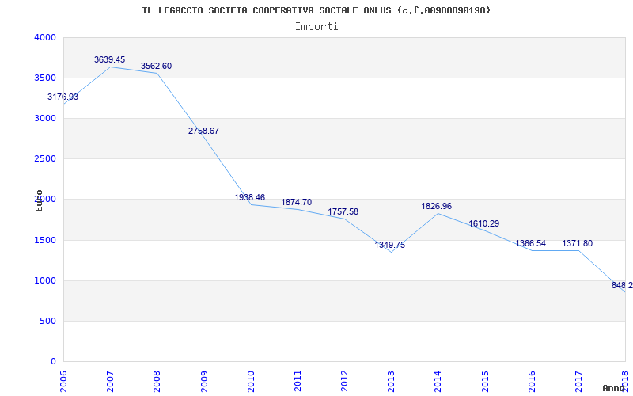Click the x-axis year 2015
633x396 pixels.
[x=485, y=383]
